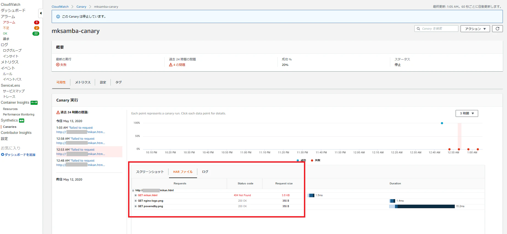Open the 3 時間 time range dropdown
This screenshot has height=234, width=507.
(x=467, y=113)
